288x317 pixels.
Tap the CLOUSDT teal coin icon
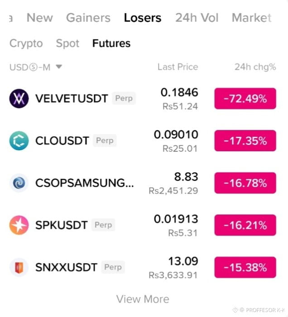(19, 140)
